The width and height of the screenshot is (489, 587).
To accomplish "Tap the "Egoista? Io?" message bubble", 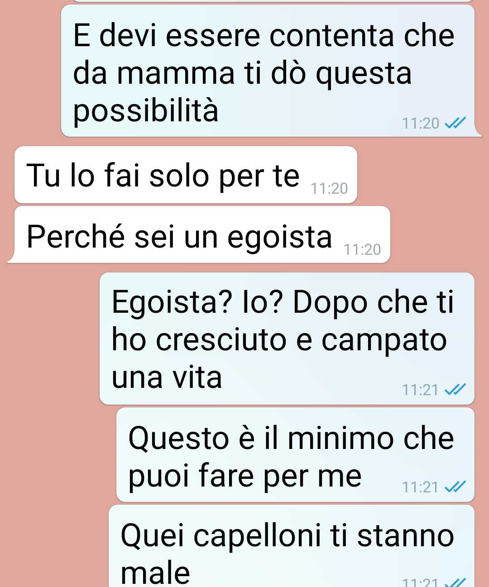I will tap(287, 339).
